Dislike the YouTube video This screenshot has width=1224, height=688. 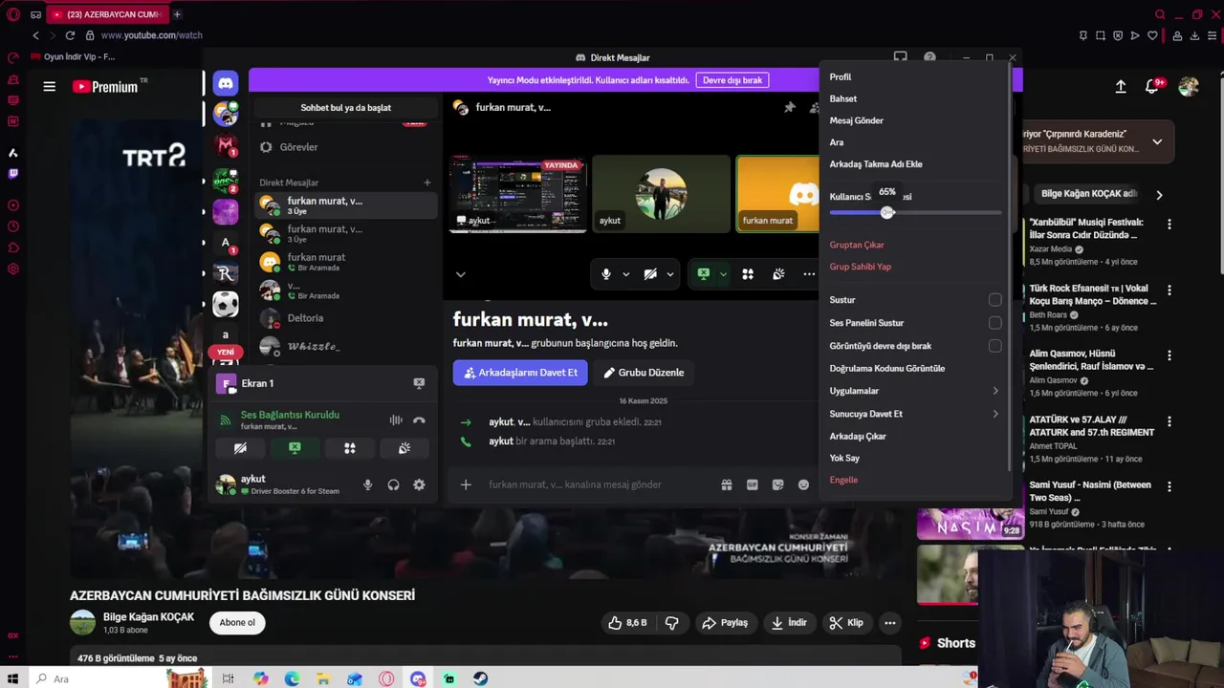click(x=672, y=623)
